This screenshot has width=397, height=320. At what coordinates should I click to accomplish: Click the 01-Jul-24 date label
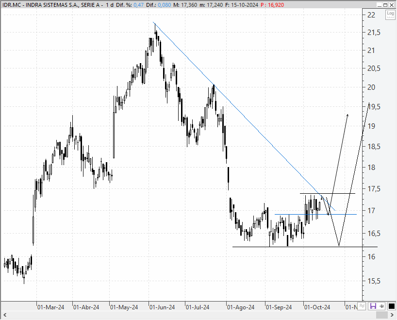[x=198, y=307]
